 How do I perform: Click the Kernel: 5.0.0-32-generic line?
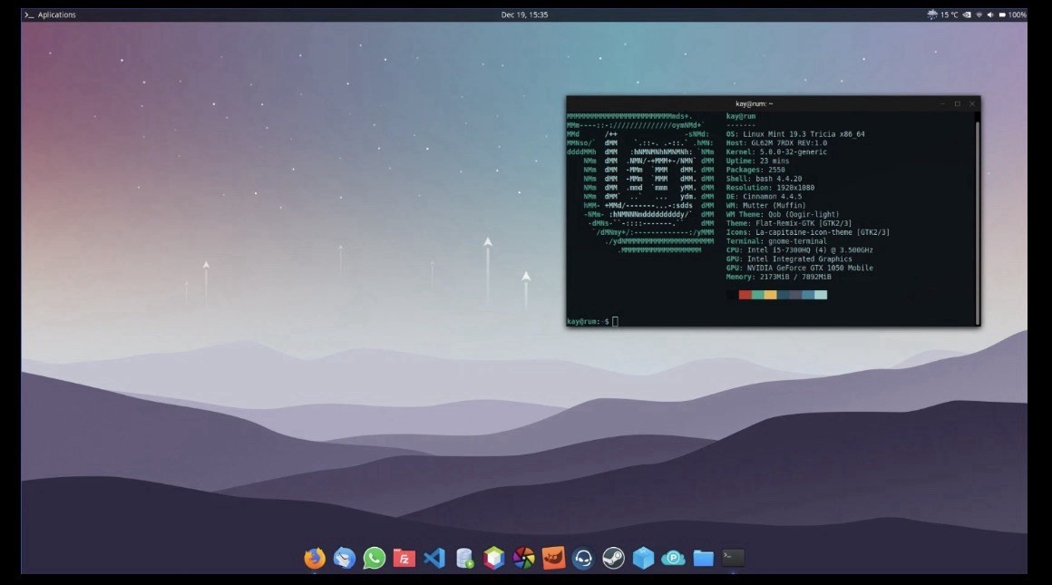(776, 151)
